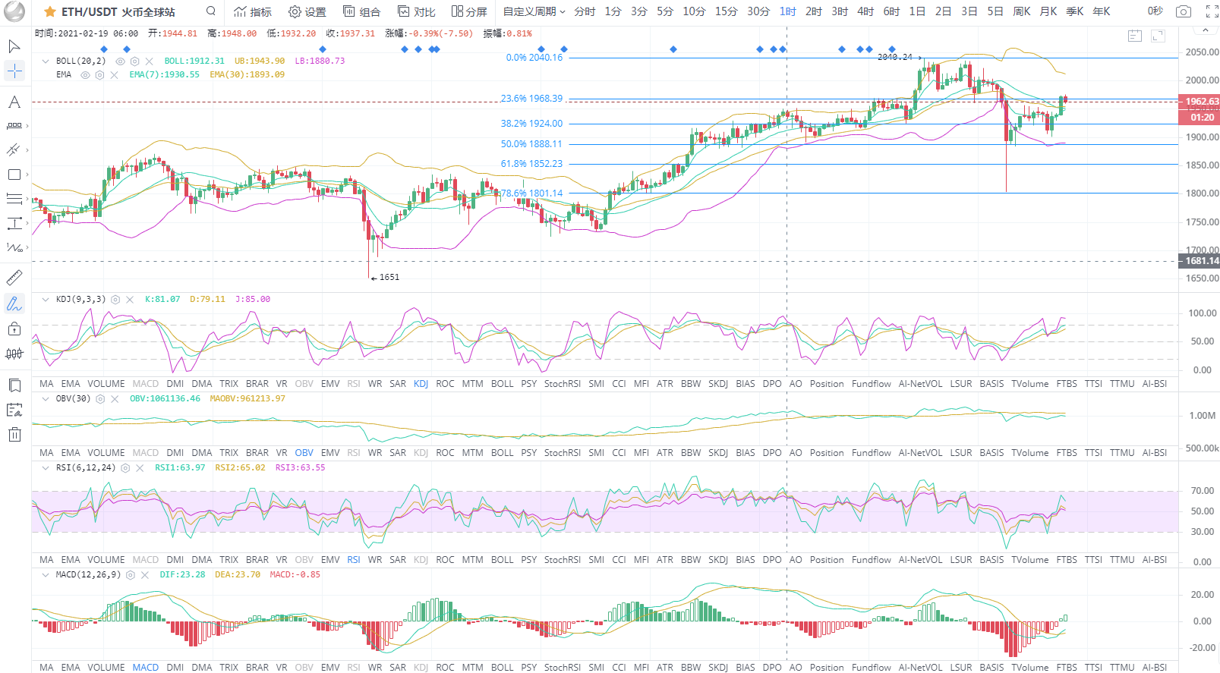1220x673 pixels.
Task: Open the 分屏 split screen option
Action: (x=469, y=11)
